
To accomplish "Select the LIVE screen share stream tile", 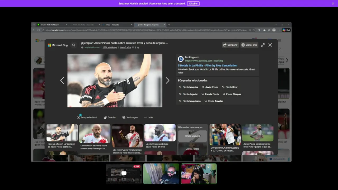I will pos(124,174).
